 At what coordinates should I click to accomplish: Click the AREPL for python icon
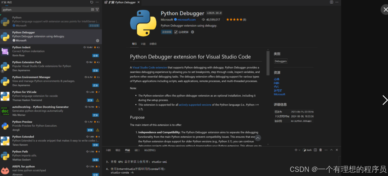pos(5,170)
